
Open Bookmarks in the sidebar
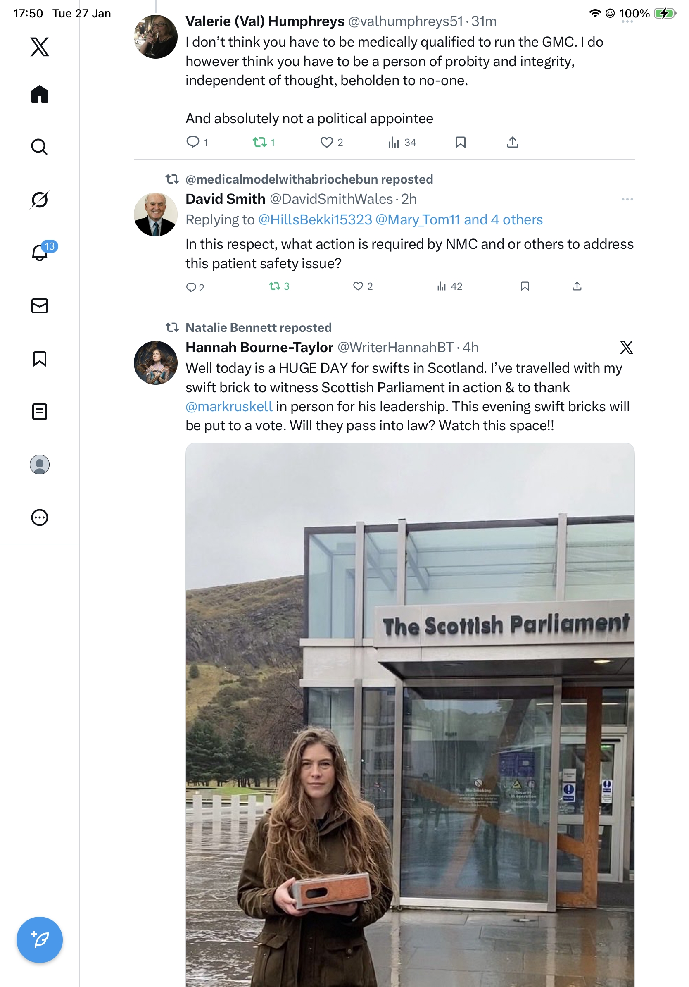[40, 358]
